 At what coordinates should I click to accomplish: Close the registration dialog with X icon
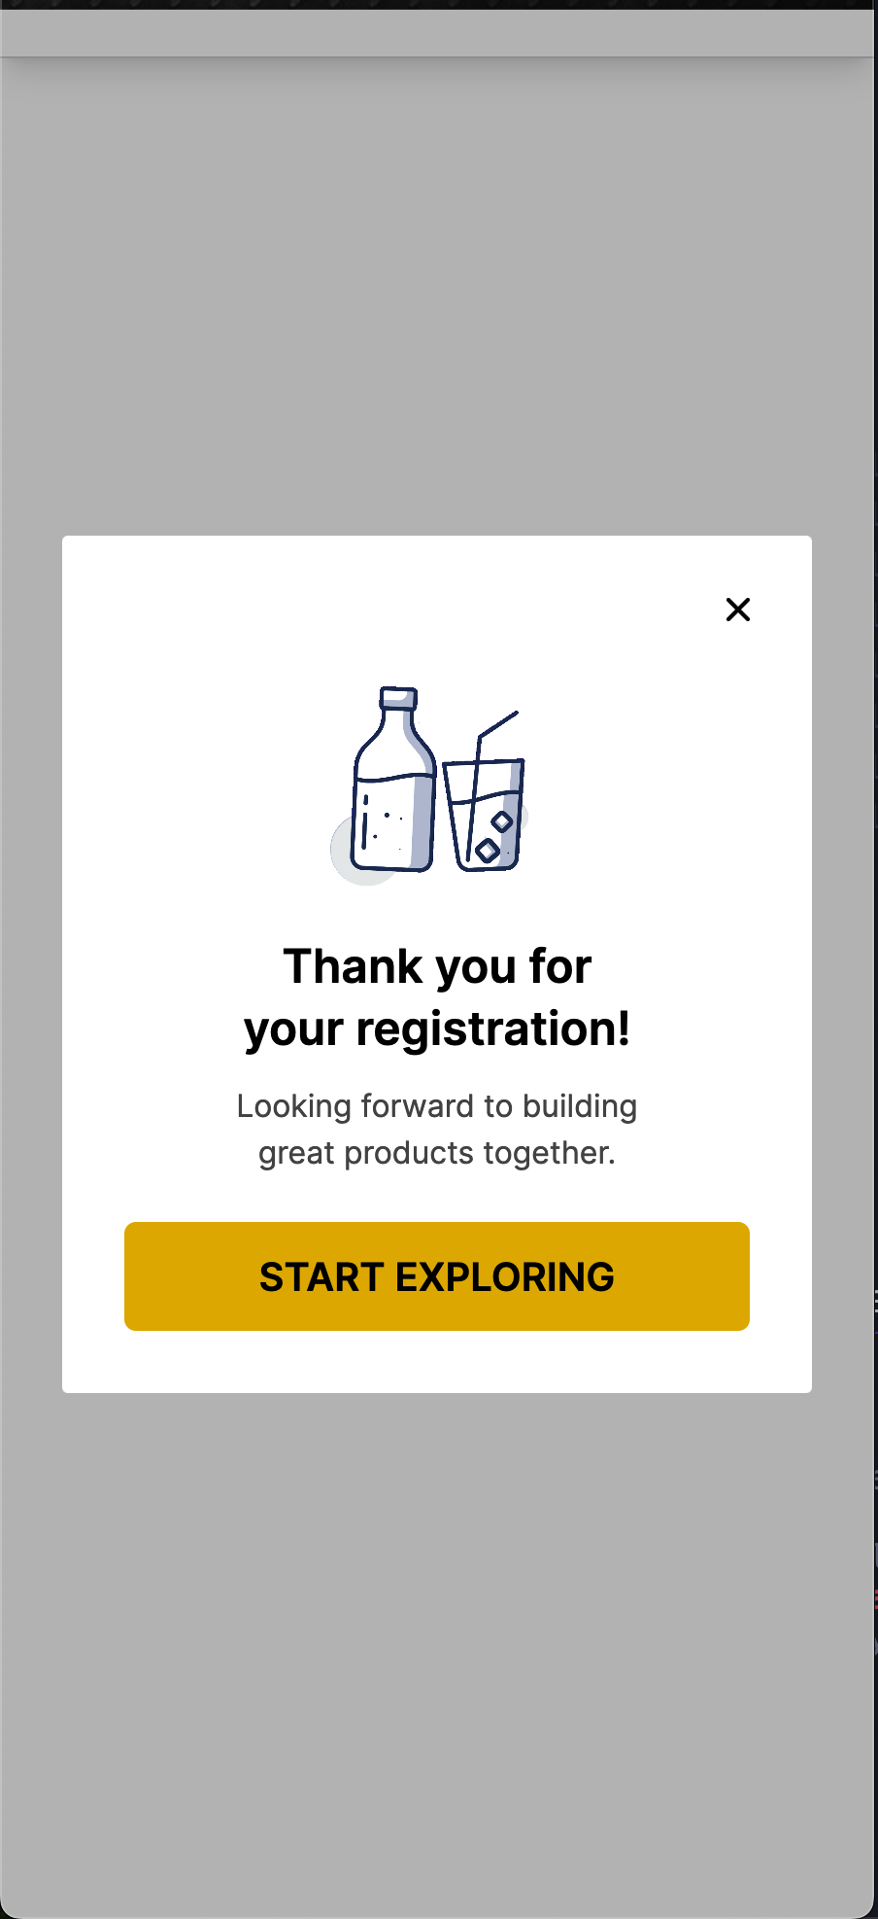pyautogui.click(x=738, y=610)
